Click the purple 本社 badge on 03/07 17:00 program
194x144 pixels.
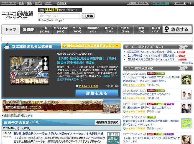click(169, 104)
